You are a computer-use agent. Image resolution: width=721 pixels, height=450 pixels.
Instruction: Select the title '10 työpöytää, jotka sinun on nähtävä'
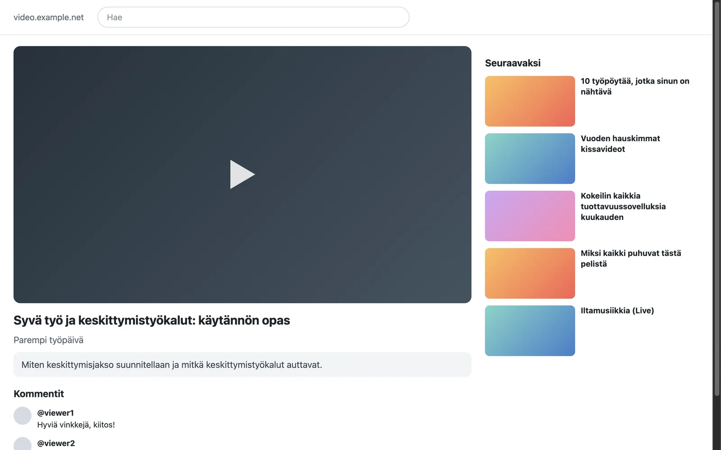coord(635,86)
